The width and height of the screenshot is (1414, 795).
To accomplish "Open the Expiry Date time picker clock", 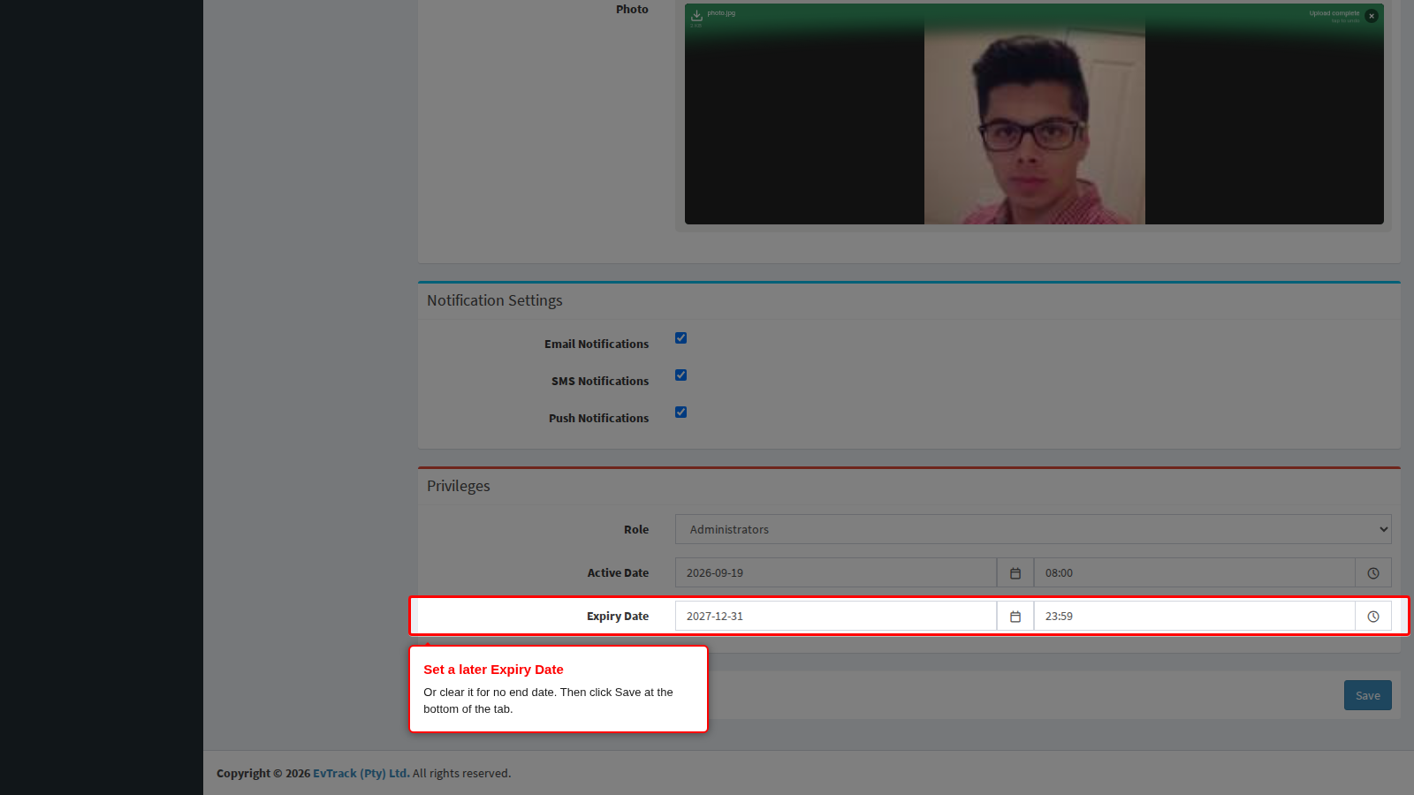I will [x=1373, y=617].
